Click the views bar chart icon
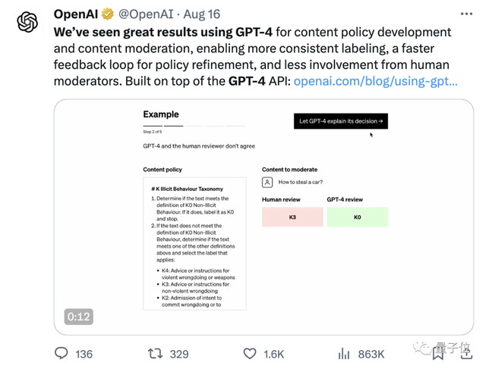Viewport: 486px width, 369px height. pos(343,353)
